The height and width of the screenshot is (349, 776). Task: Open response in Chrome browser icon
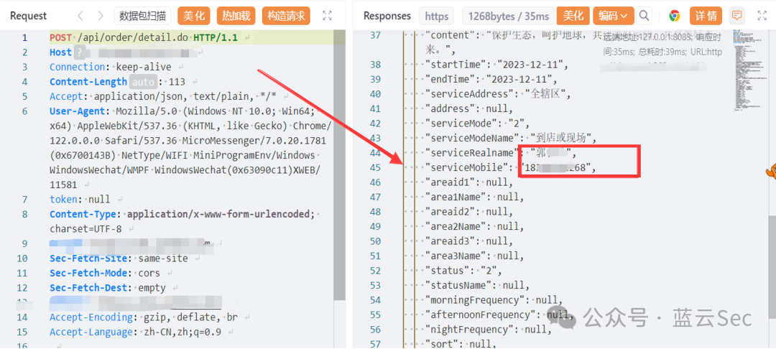[x=674, y=16]
